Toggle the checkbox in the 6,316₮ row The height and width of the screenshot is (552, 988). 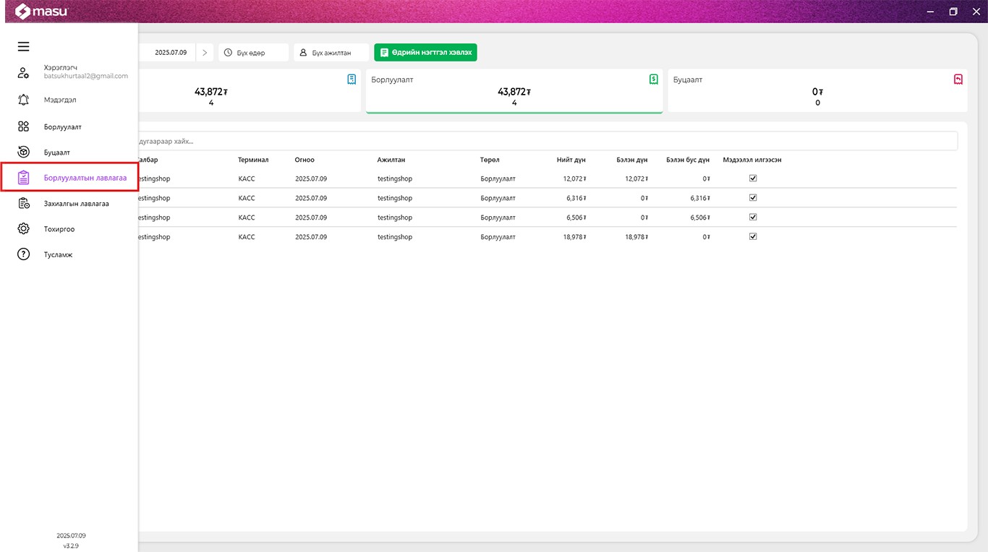[752, 197]
